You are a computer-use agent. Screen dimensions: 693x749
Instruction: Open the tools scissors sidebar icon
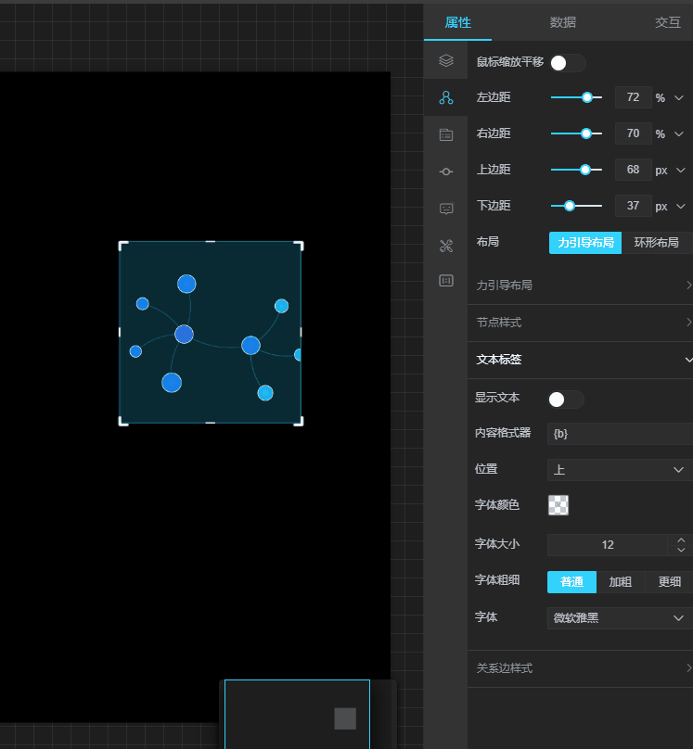point(445,246)
